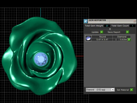Click the Save Report green arrow
The width and height of the screenshot is (137, 103).
coord(128,32)
